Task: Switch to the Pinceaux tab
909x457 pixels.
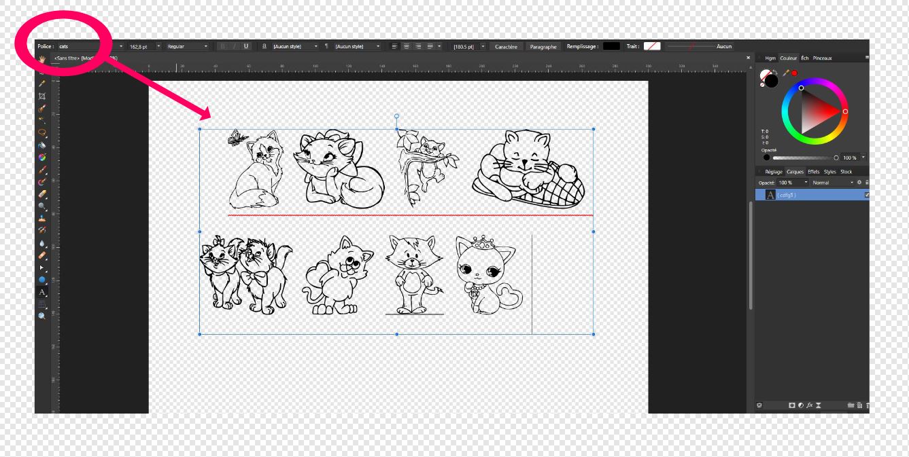Action: pyautogui.click(x=822, y=58)
